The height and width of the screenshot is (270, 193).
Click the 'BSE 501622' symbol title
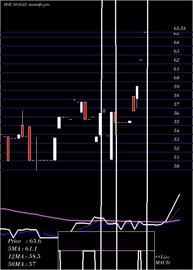tap(15, 5)
